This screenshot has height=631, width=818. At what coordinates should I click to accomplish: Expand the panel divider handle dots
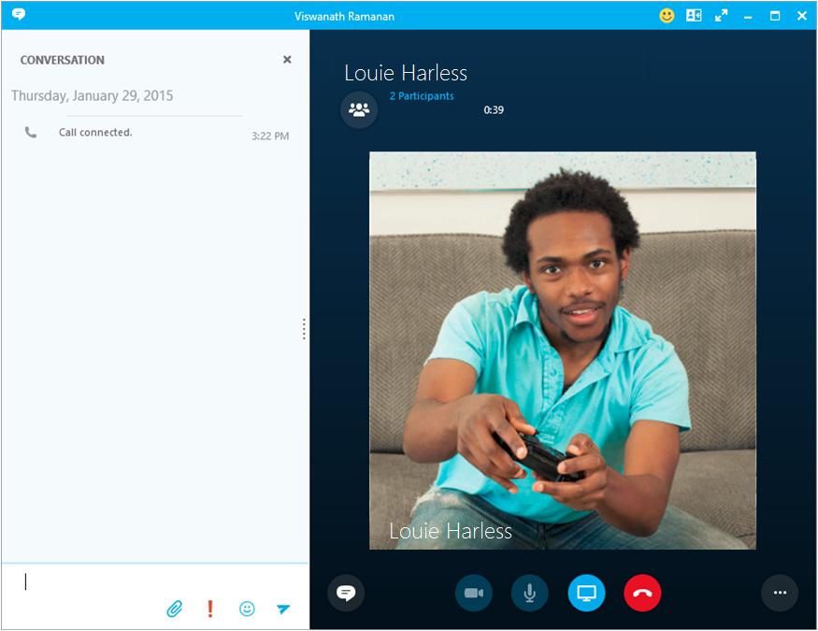[304, 329]
